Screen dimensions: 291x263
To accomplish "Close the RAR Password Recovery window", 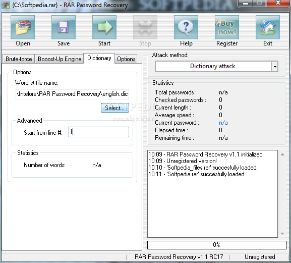I will click(278, 4).
